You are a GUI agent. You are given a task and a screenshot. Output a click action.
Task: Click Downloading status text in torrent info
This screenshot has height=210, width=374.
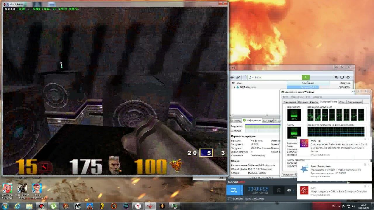click(258, 155)
